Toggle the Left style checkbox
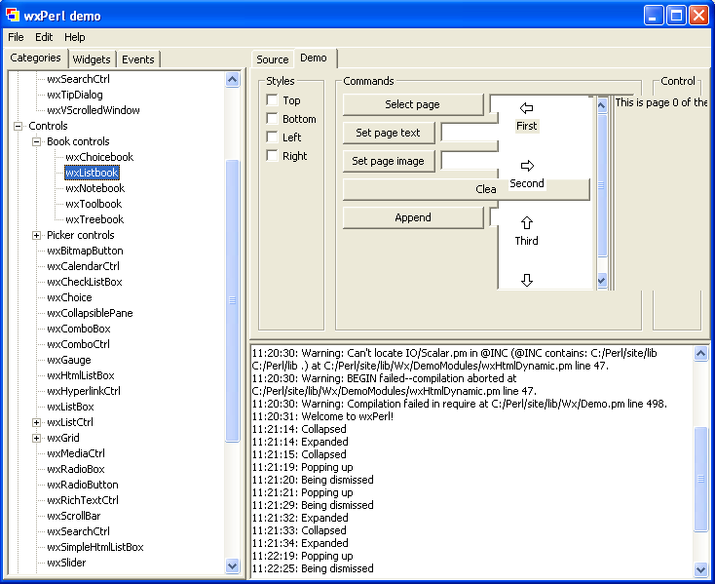Image resolution: width=715 pixels, height=584 pixels. pos(273,137)
